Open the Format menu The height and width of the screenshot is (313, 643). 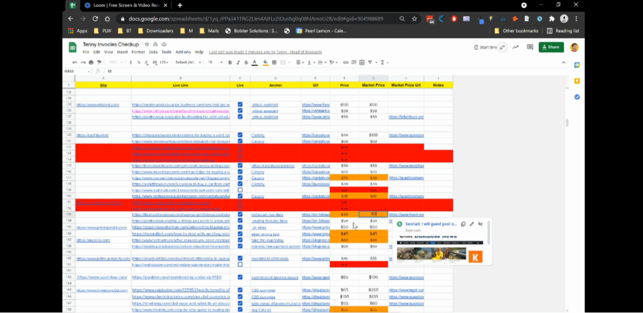click(138, 52)
